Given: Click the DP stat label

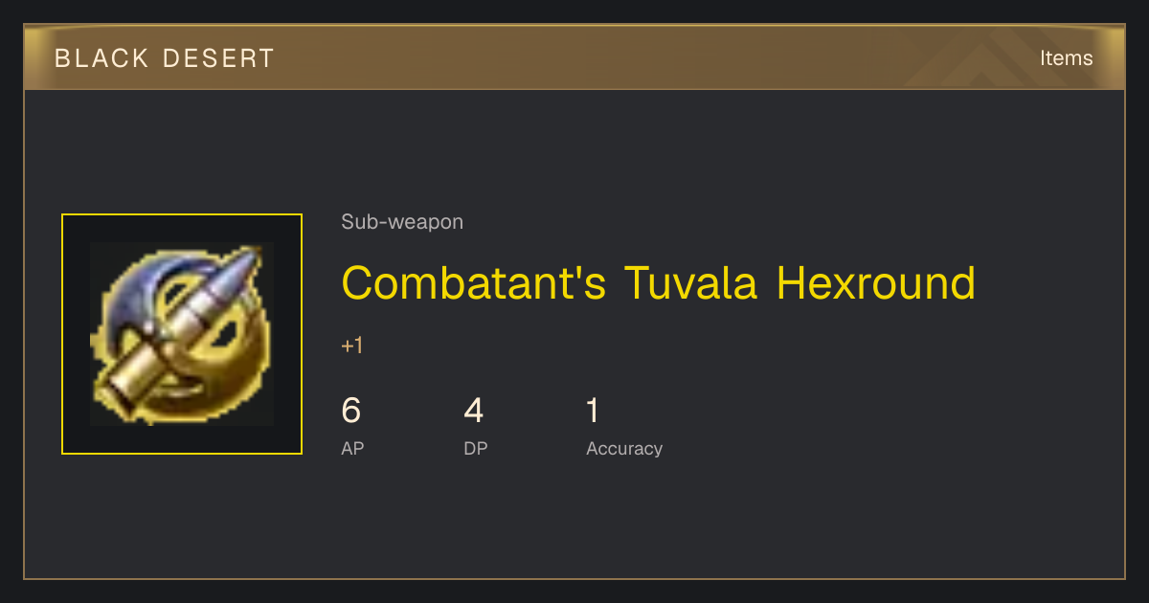Looking at the screenshot, I should [x=476, y=449].
